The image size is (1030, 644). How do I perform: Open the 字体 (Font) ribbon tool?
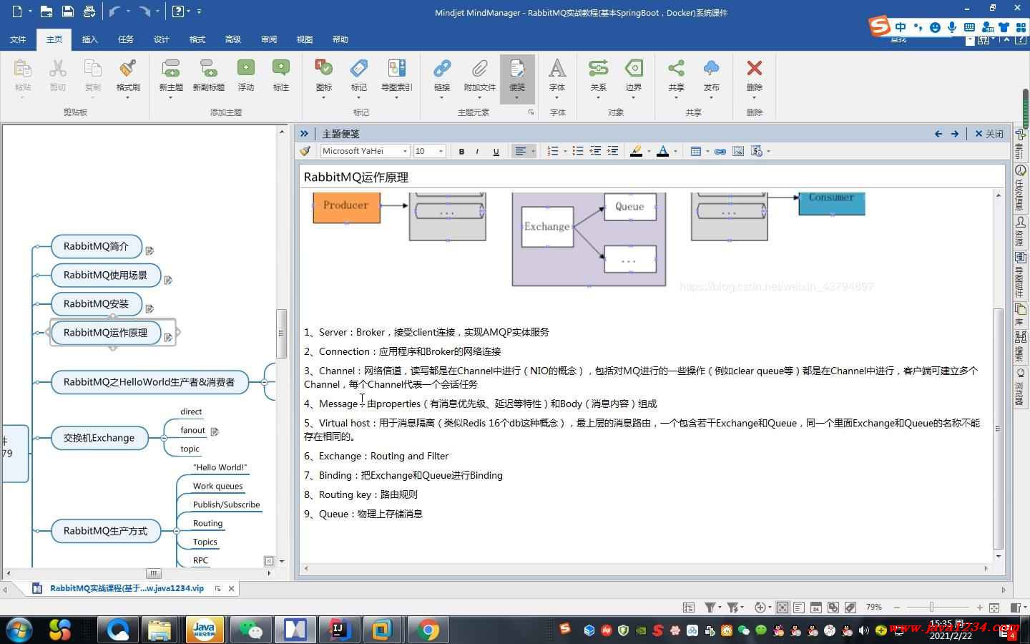point(557,69)
